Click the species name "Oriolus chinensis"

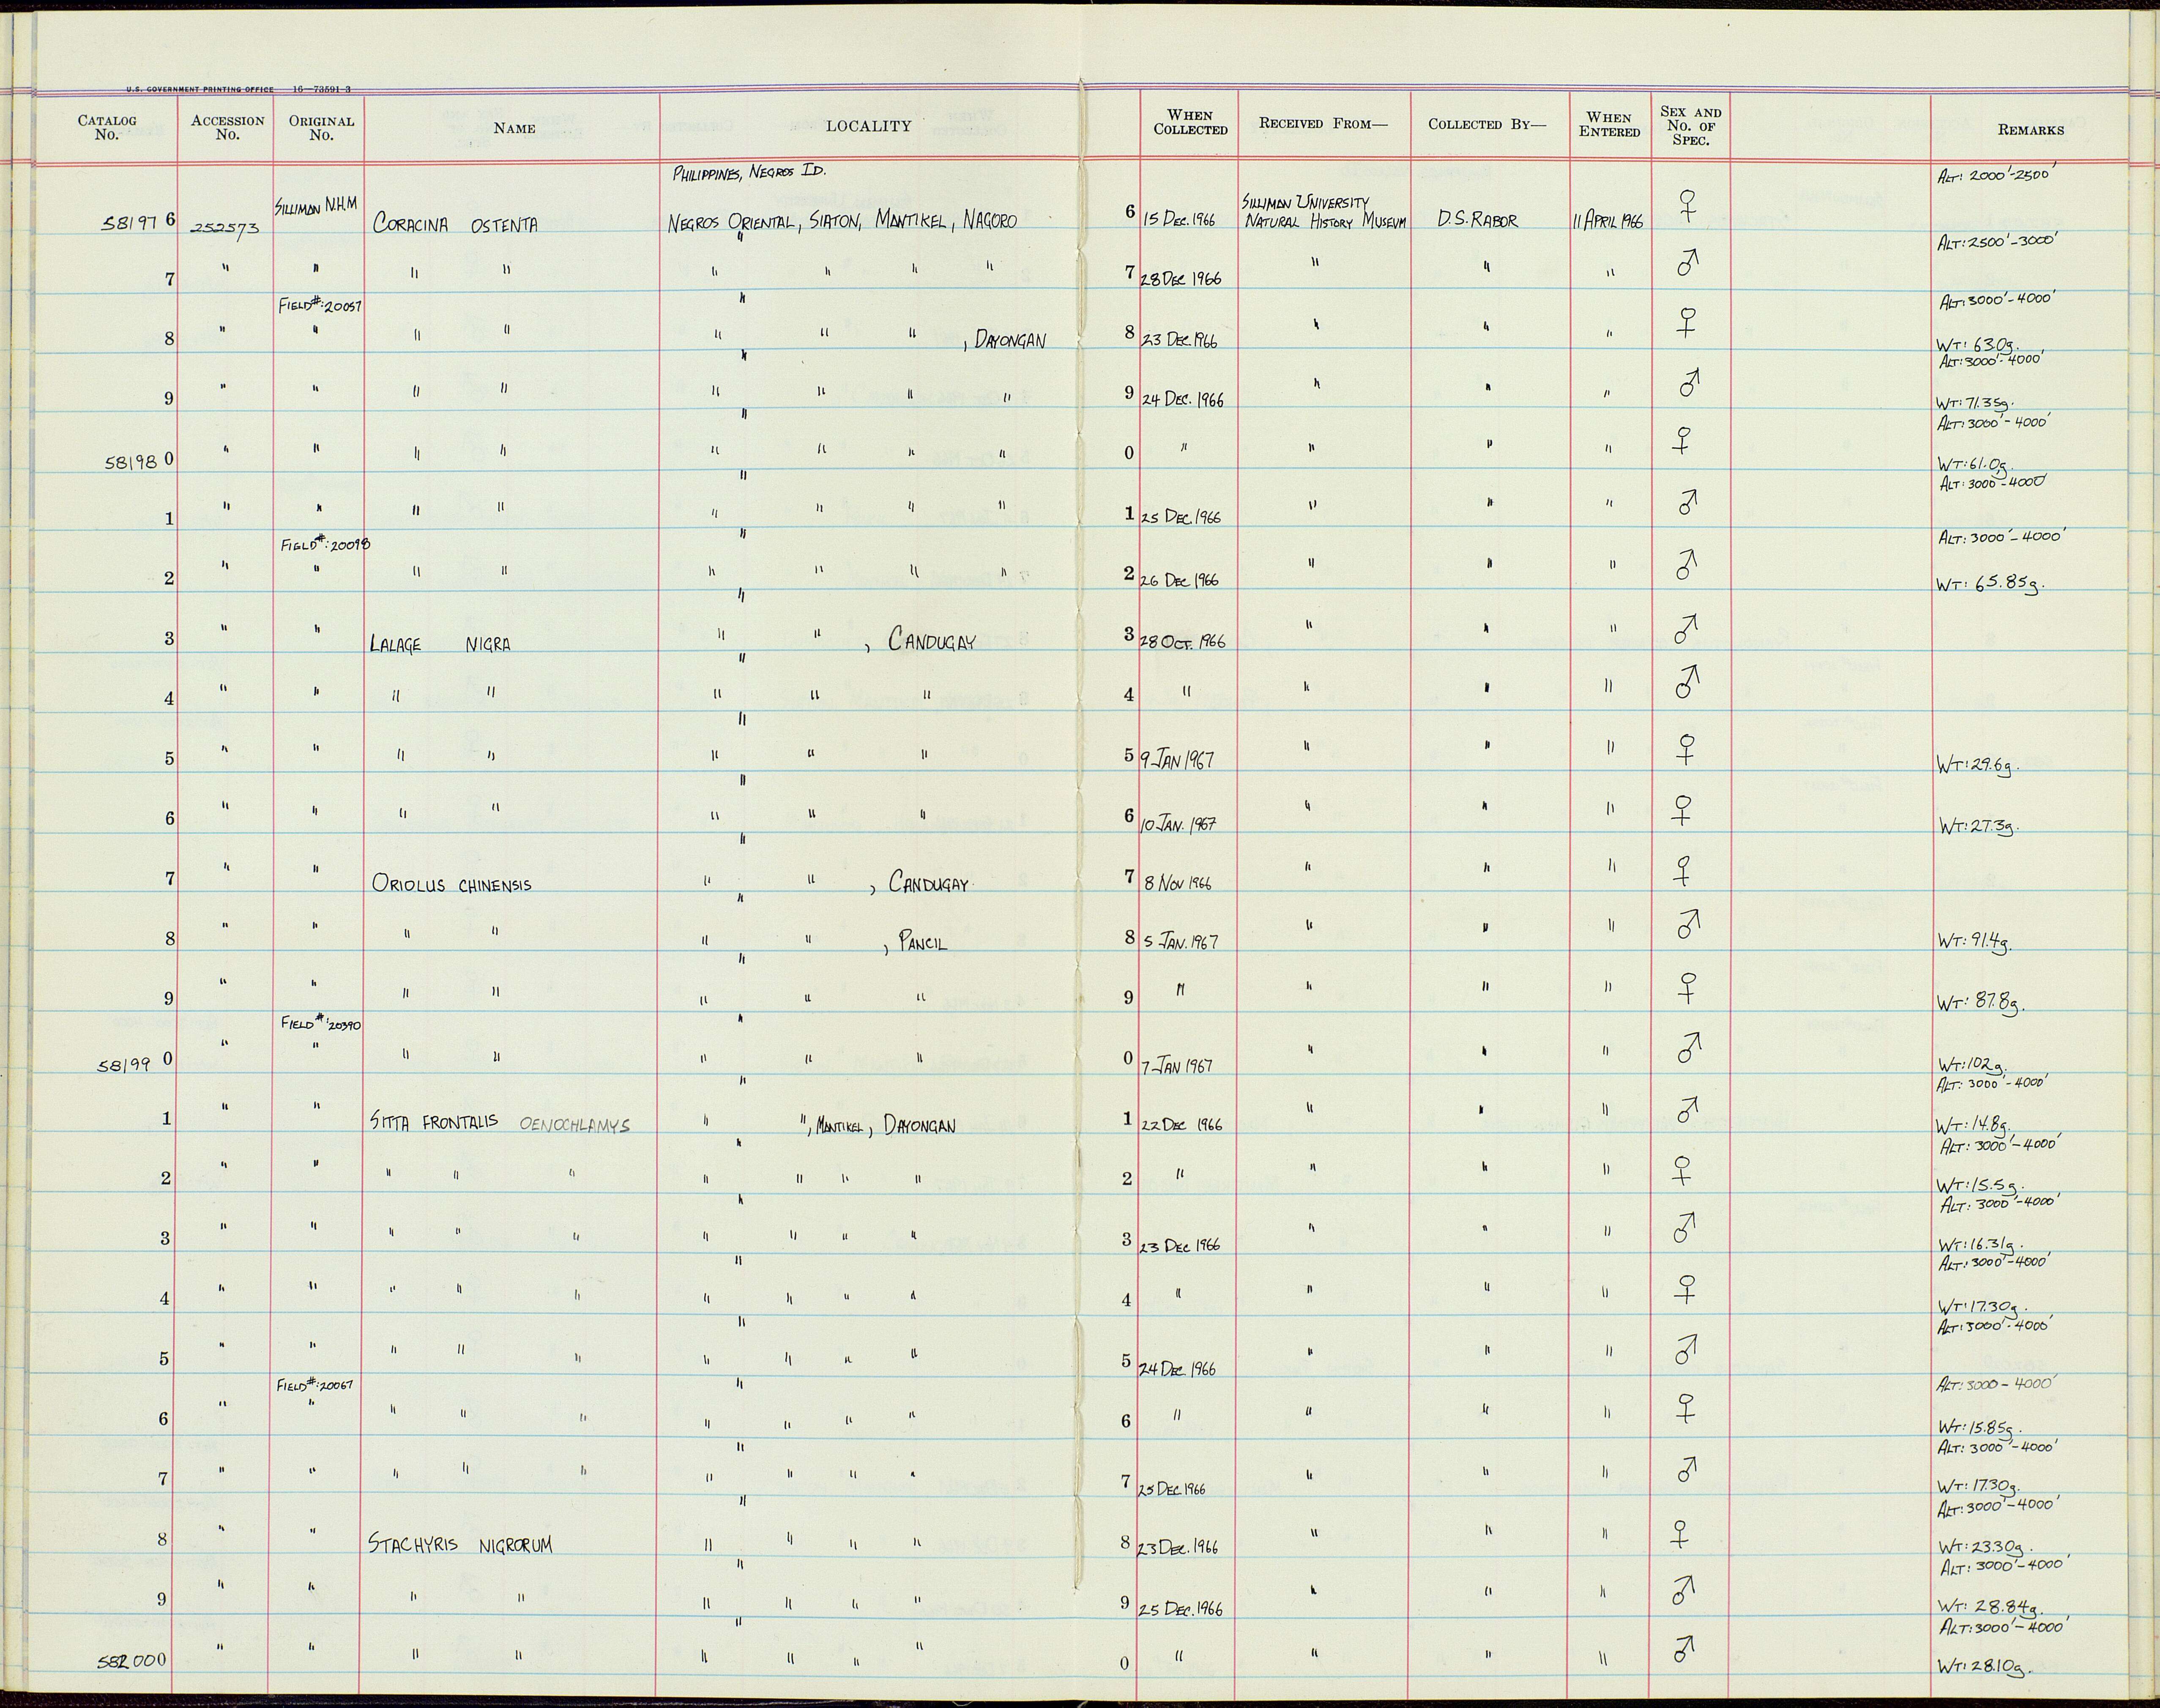pyautogui.click(x=452, y=884)
